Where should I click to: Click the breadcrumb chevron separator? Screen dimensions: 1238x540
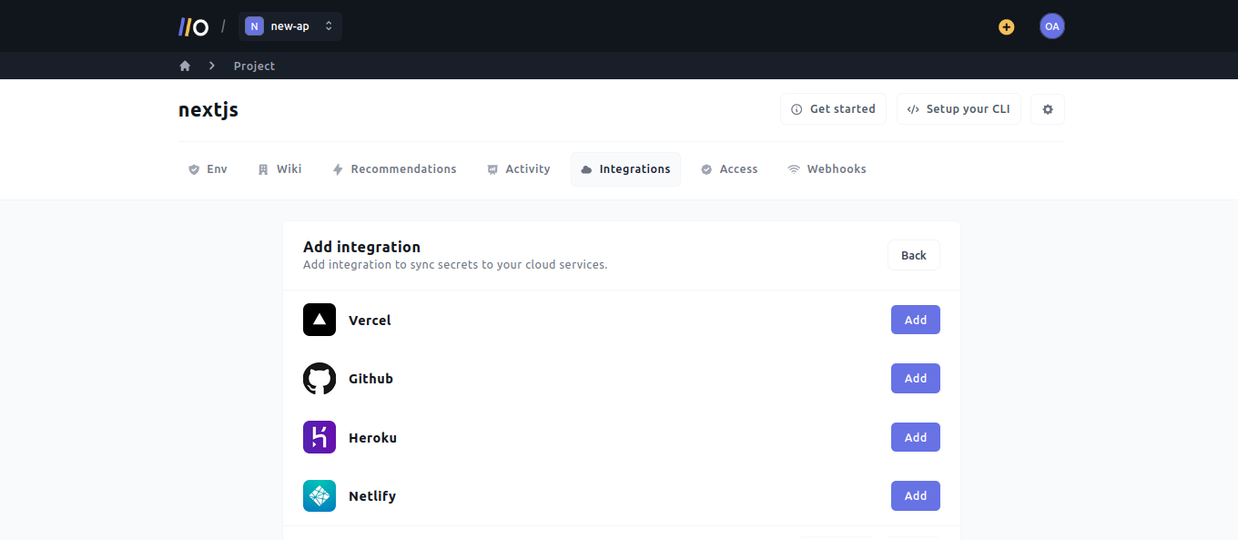[x=212, y=66]
